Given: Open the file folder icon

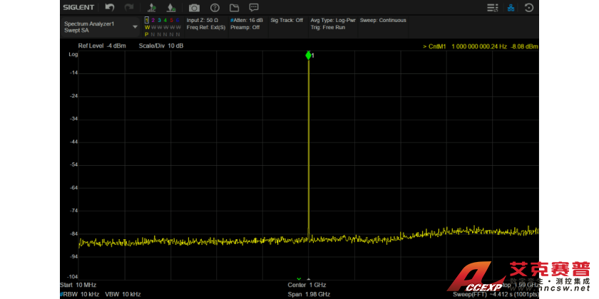Looking at the screenshot, I should pyautogui.click(x=234, y=8).
